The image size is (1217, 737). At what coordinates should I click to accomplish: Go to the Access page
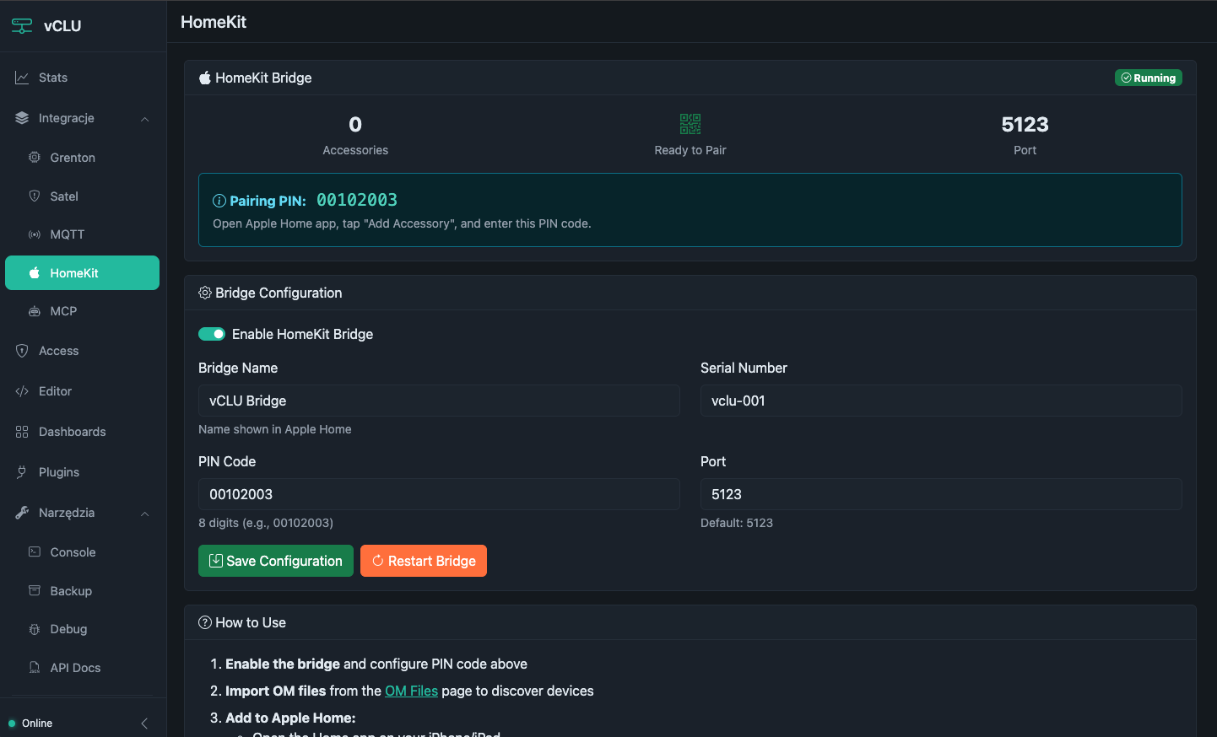(83, 351)
